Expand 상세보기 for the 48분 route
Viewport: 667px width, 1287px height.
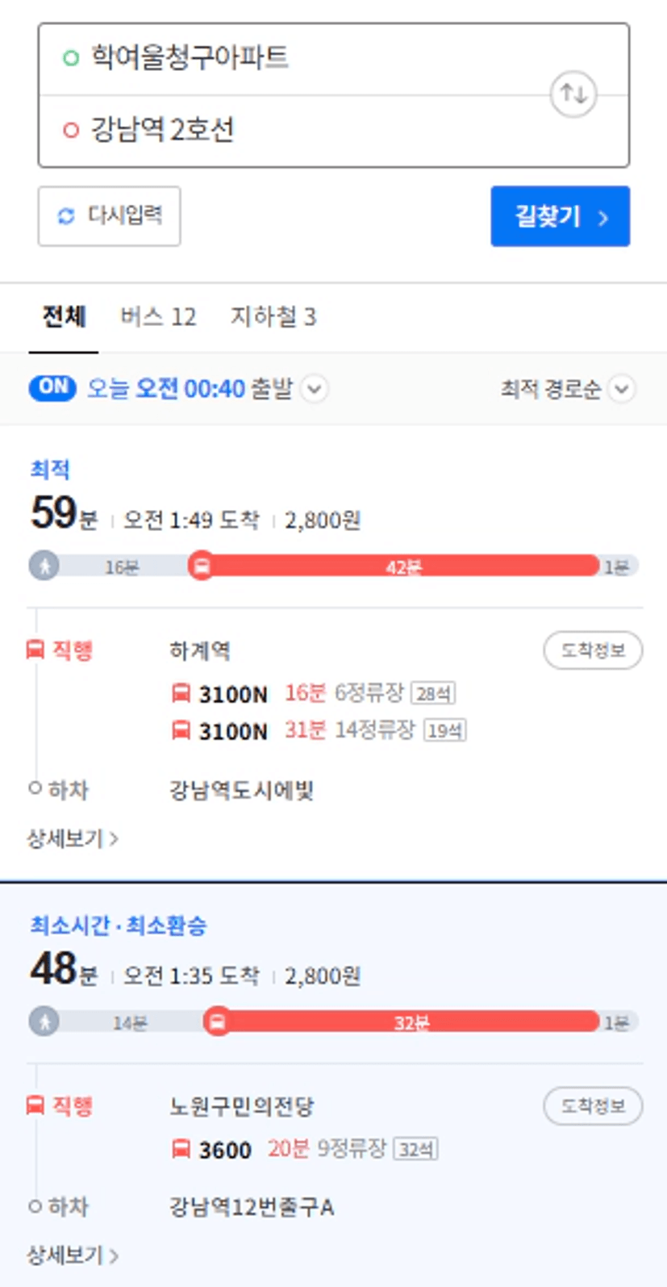click(x=73, y=1256)
